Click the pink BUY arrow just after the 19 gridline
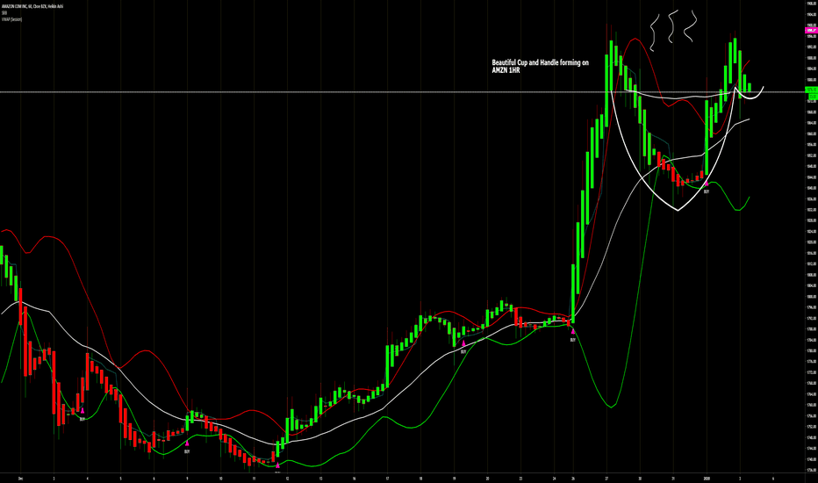This screenshot has width=818, height=483. (x=463, y=343)
